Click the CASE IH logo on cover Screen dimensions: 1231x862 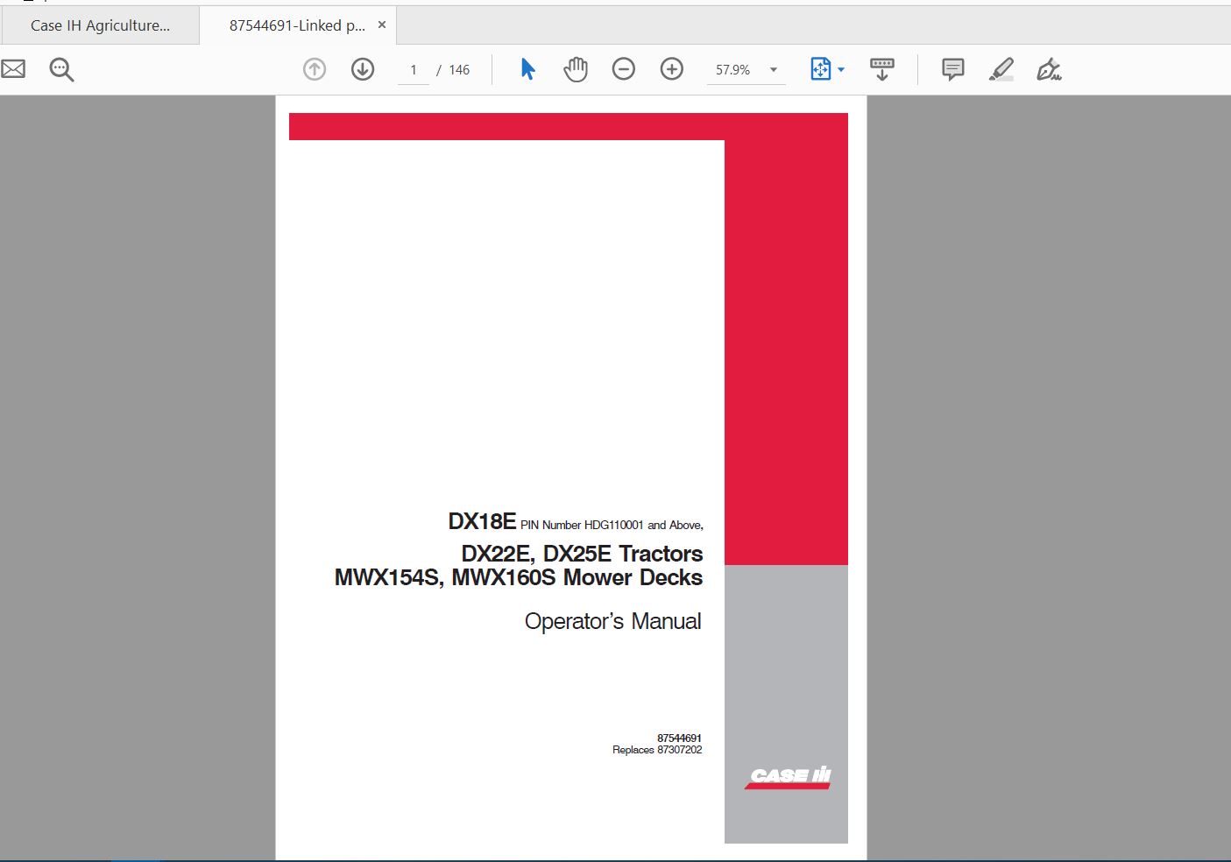tap(789, 777)
